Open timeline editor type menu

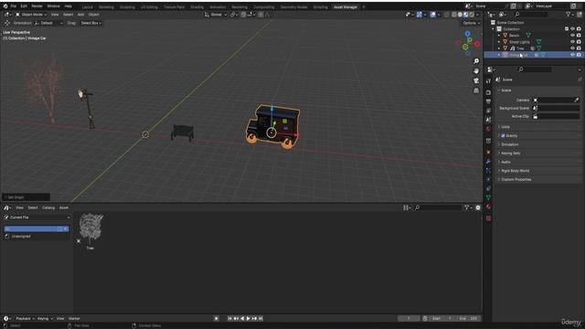point(6,319)
